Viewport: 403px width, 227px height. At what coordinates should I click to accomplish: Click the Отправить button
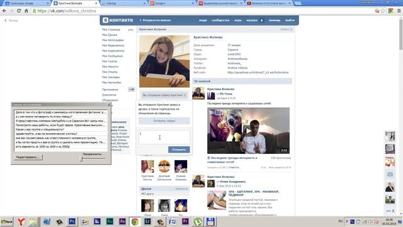pos(179,149)
